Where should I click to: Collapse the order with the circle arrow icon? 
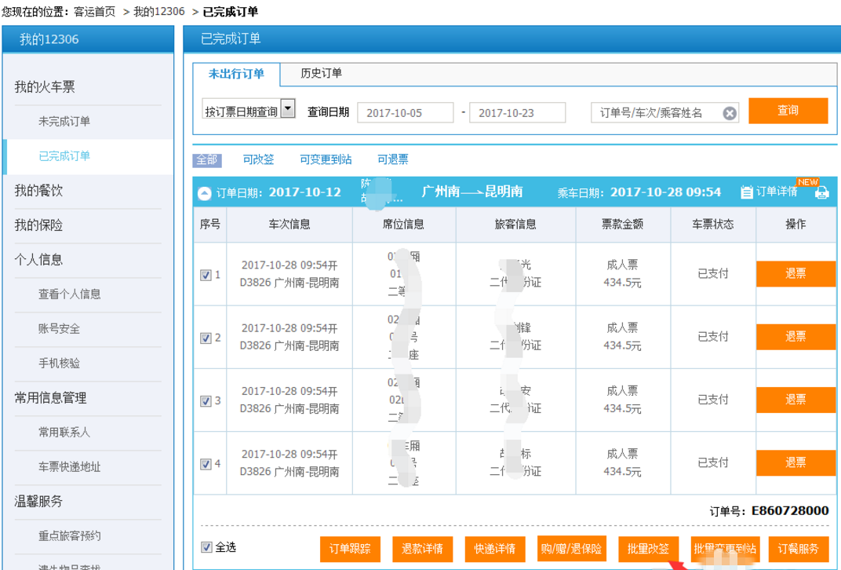click(204, 192)
